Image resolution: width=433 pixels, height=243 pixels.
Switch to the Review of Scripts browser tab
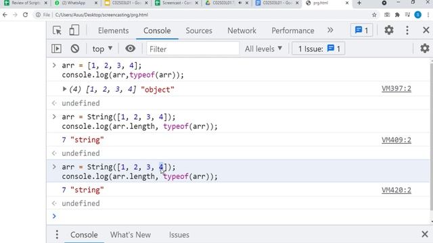[x=26, y=3]
